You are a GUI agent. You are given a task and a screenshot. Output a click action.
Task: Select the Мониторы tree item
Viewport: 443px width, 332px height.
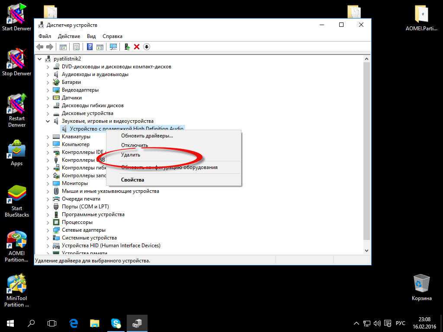pyautogui.click(x=74, y=183)
